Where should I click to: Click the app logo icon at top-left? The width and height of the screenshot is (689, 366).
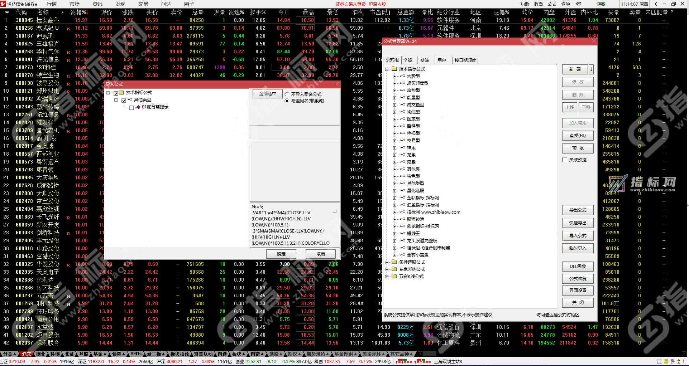coord(3,4)
